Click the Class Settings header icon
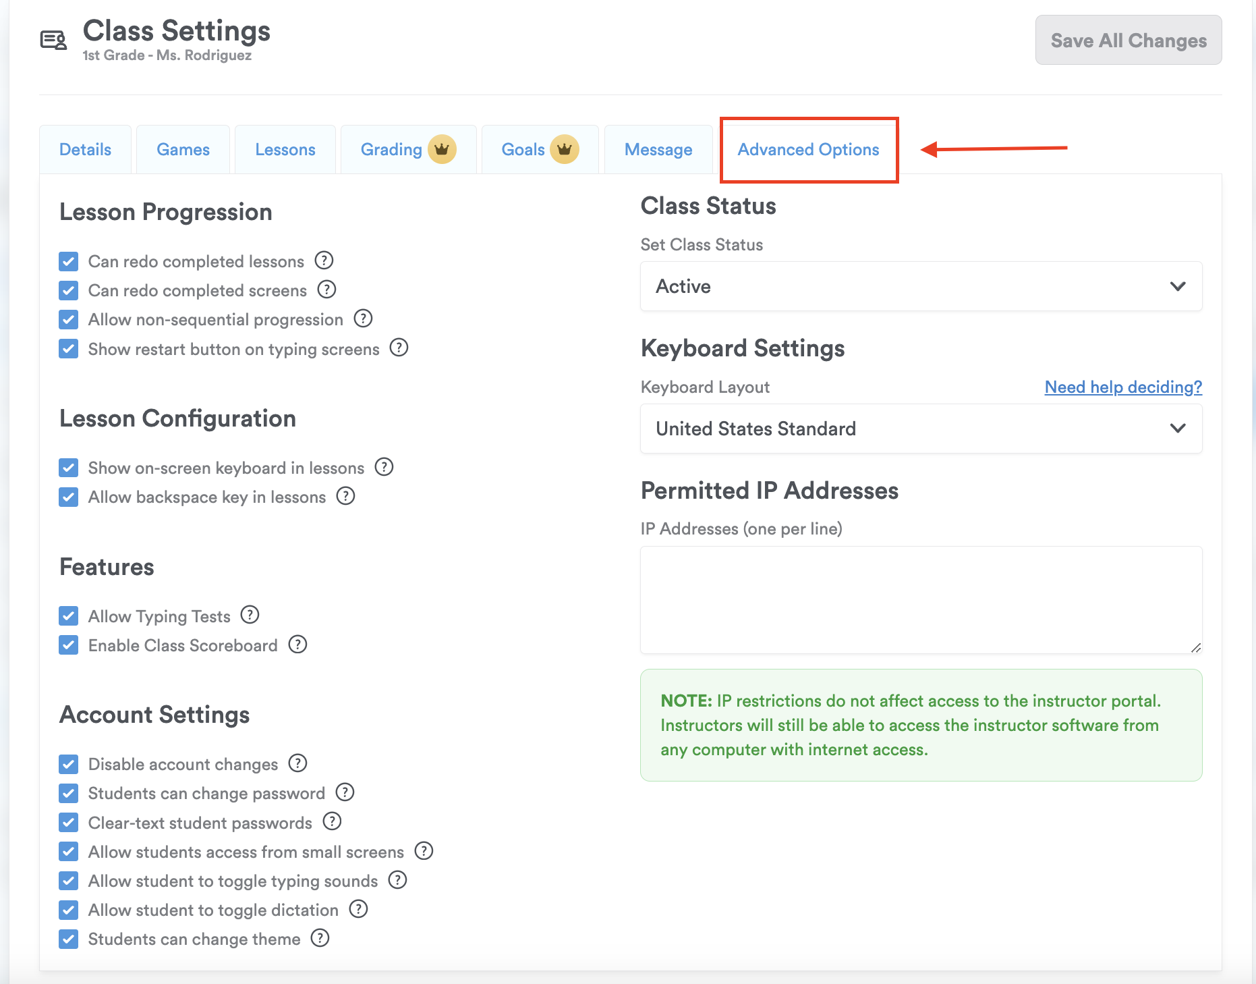1256x984 pixels. [53, 40]
